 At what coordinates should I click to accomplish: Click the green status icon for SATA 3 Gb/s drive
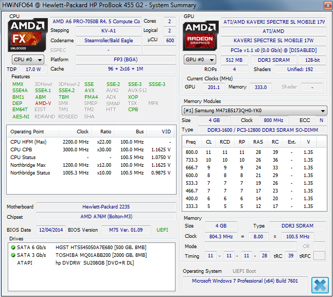pyautogui.click(x=13, y=255)
